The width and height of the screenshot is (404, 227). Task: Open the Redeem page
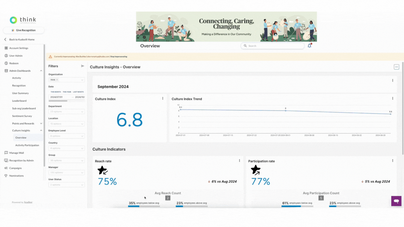[14, 63]
